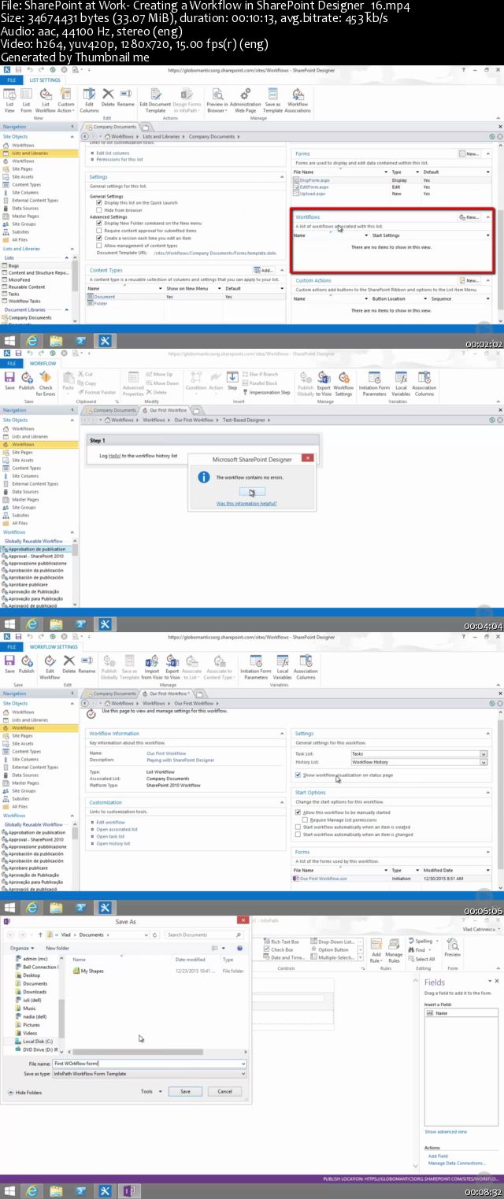The height and width of the screenshot is (1199, 504).
Task: Click Rename icon in LIST SETTINGS ribbon
Action: [125, 98]
